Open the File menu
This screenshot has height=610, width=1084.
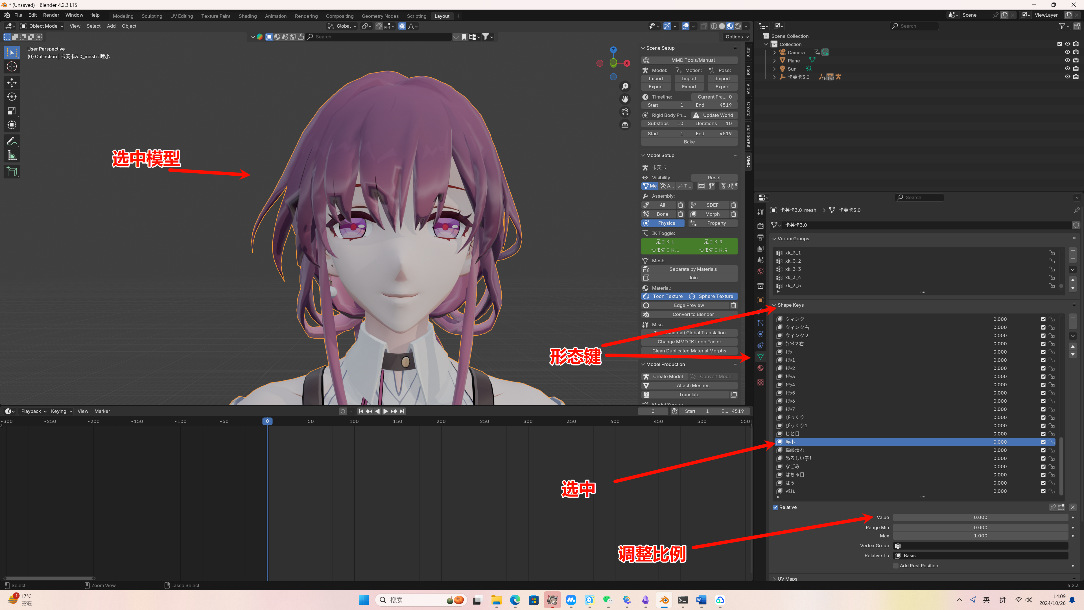tap(18, 15)
